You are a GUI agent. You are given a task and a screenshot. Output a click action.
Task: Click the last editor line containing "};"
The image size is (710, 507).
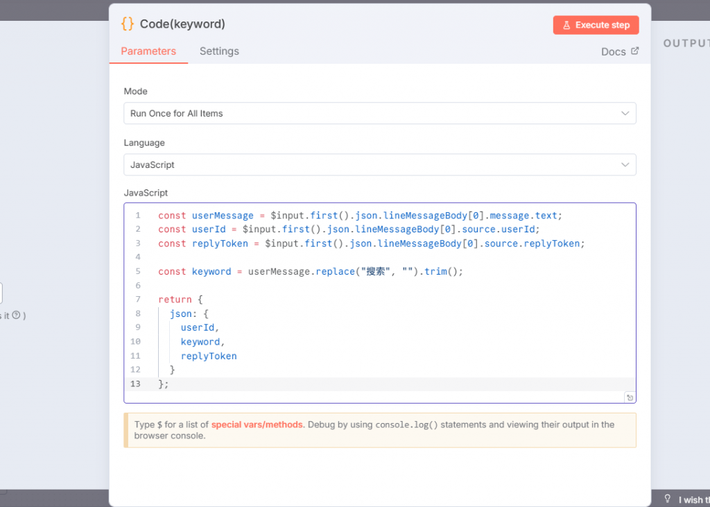coord(164,384)
